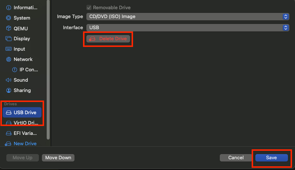Open the Sound settings section
The width and height of the screenshot is (295, 170).
[x=22, y=80]
